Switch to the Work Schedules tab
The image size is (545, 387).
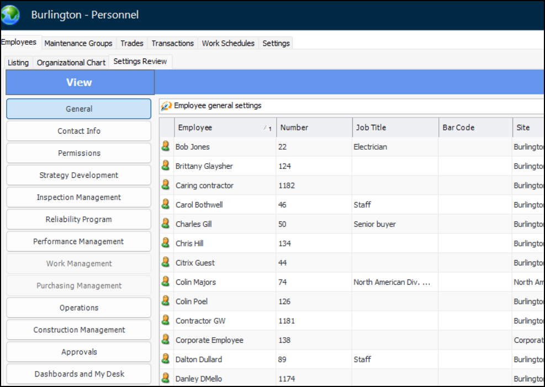tap(228, 43)
